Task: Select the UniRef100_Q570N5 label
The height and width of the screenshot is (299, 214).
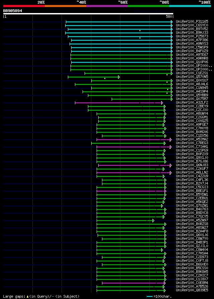Action: 192,77
